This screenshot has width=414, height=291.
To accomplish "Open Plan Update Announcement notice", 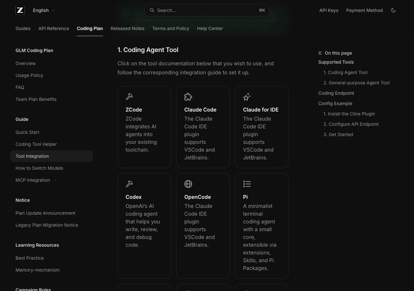I will click(x=45, y=213).
